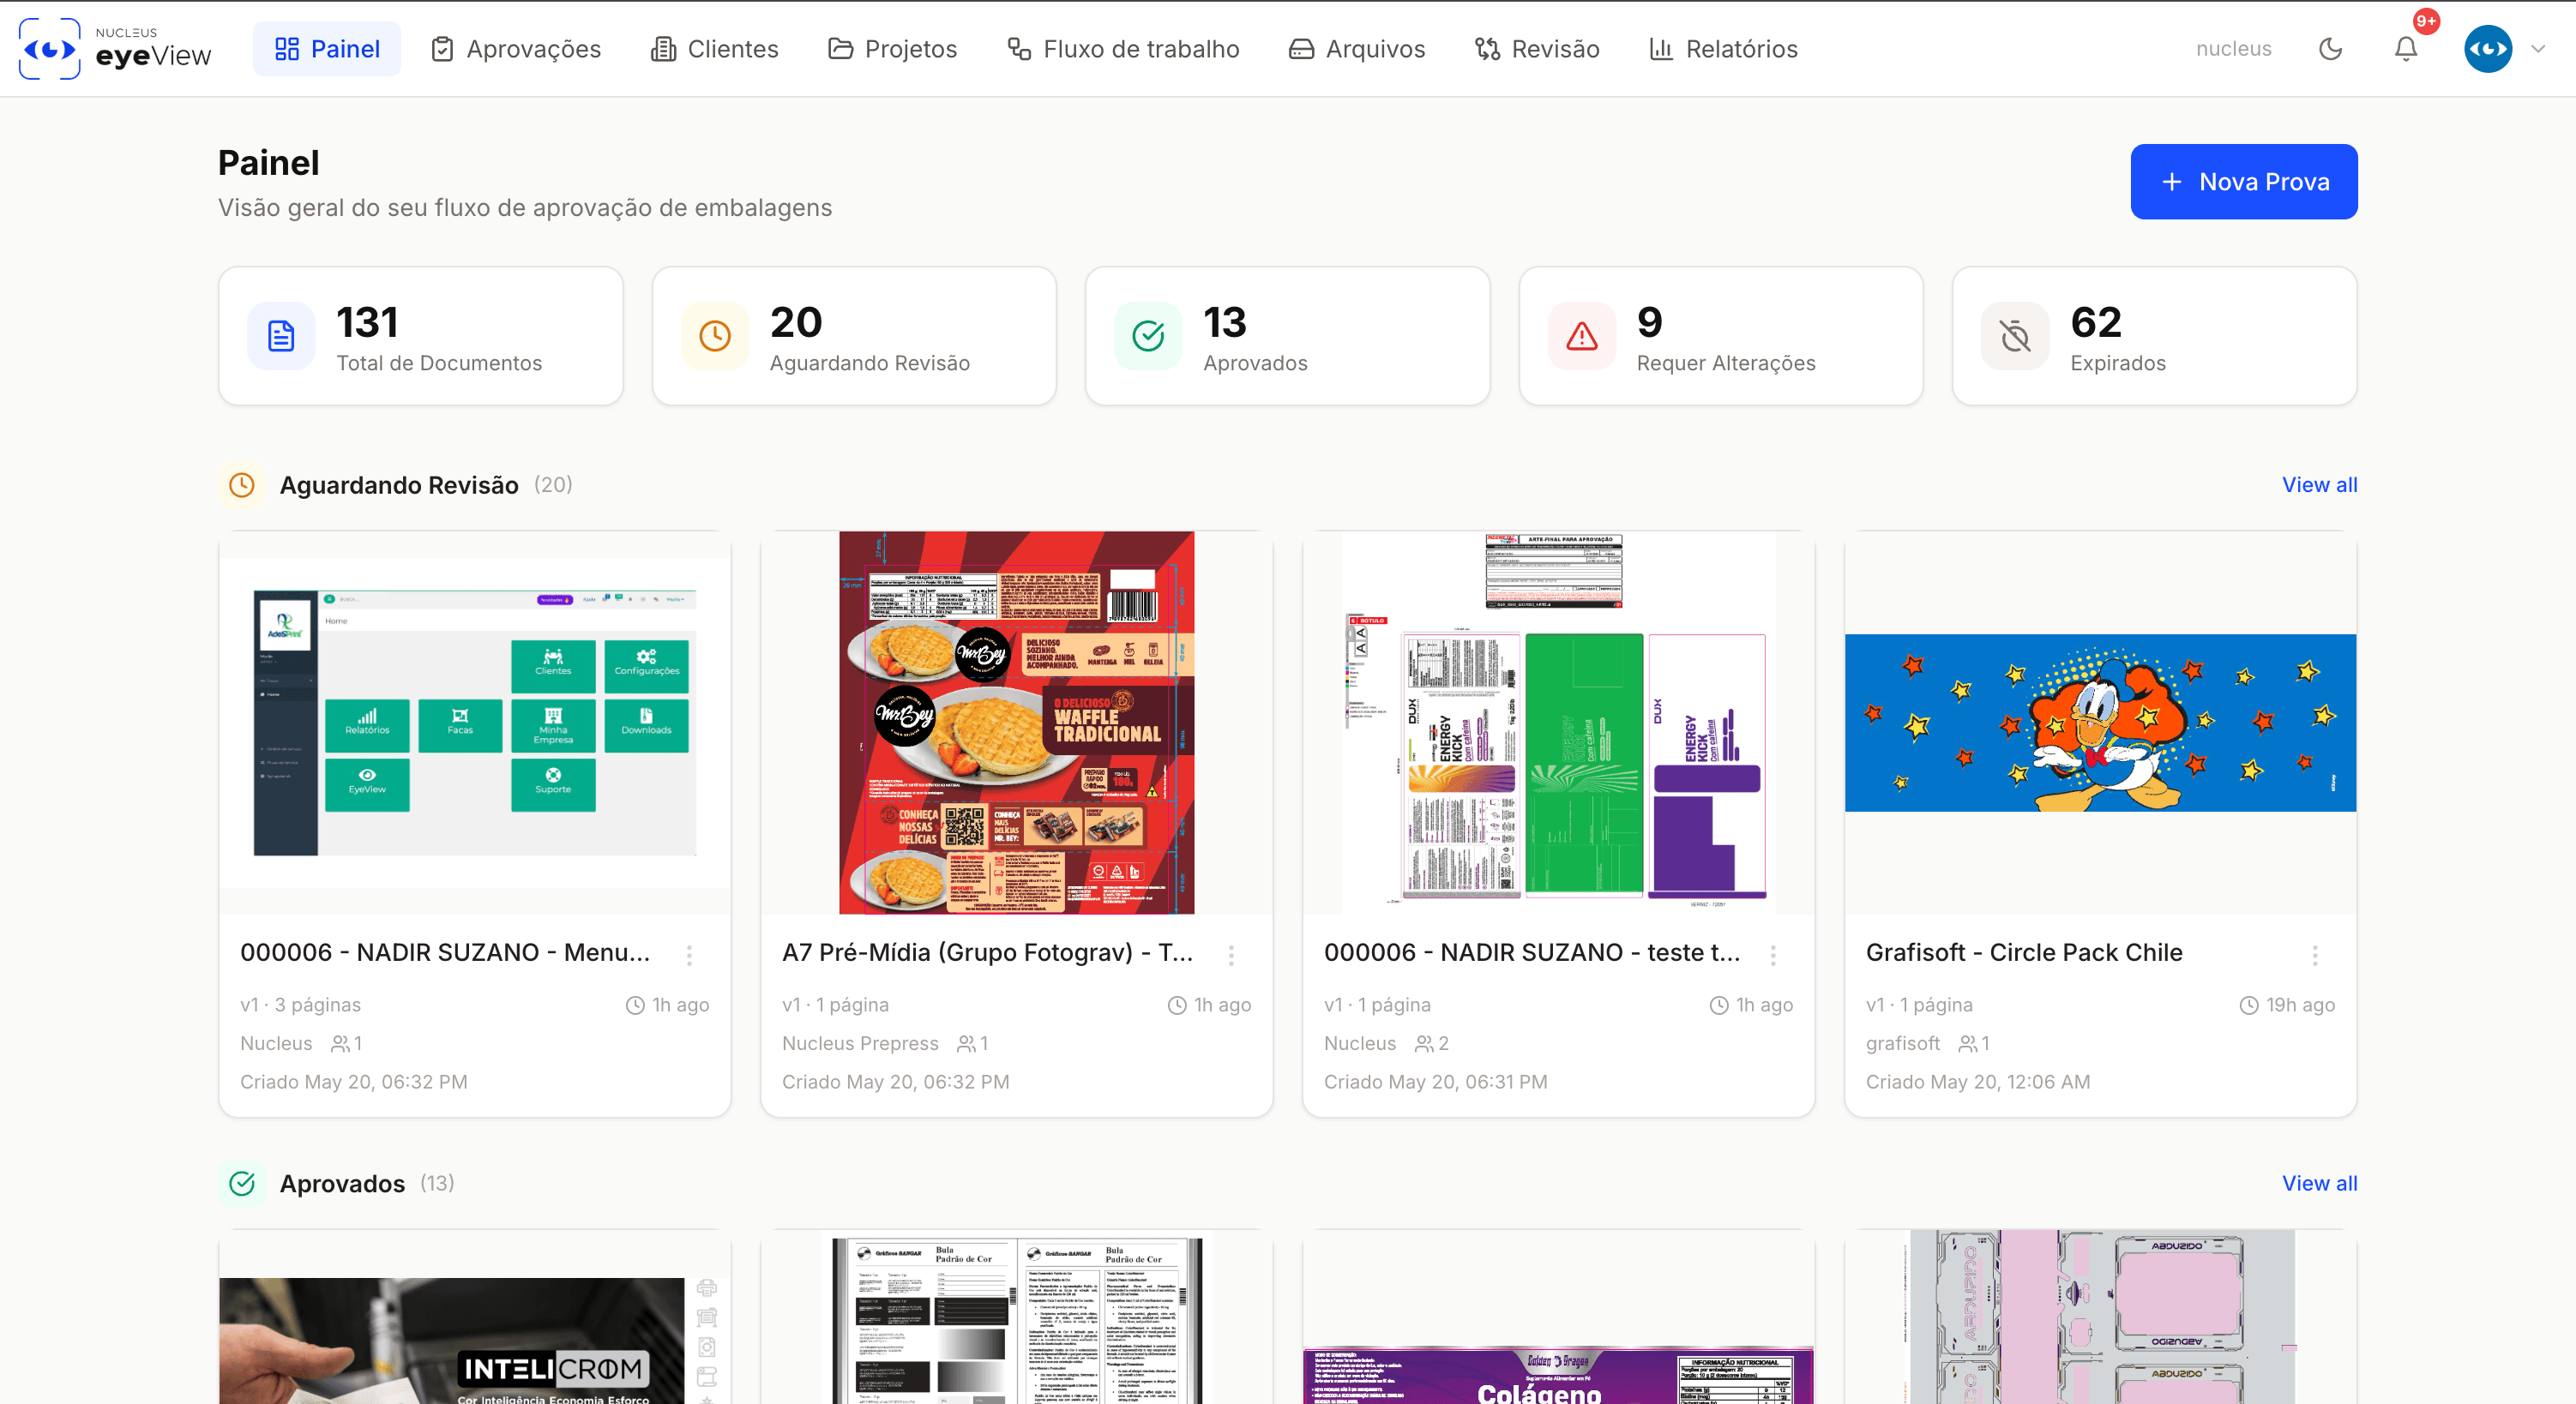2576x1404 pixels.
Task: Click the Aprovados checkmark icon in stats card
Action: tap(1148, 336)
